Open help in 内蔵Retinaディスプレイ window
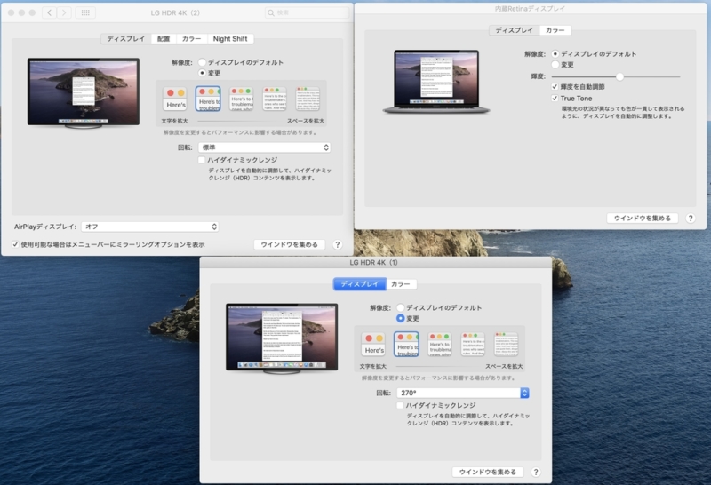 coord(691,218)
